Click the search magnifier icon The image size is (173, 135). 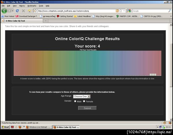pyautogui.click(x=170, y=11)
